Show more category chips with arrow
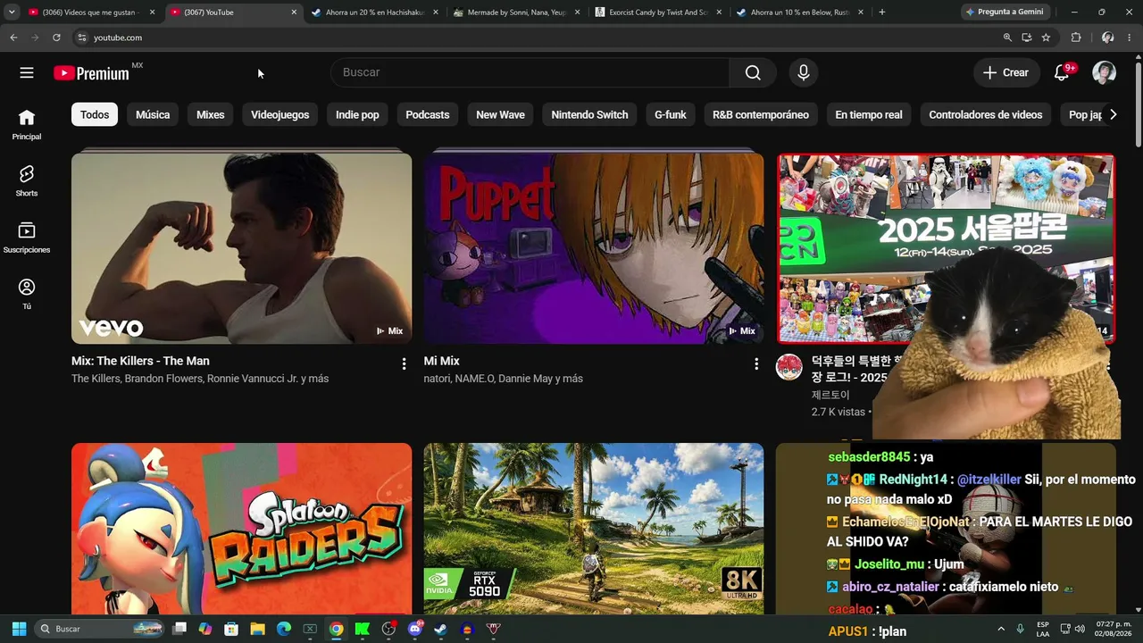The width and height of the screenshot is (1143, 643). point(1113,114)
